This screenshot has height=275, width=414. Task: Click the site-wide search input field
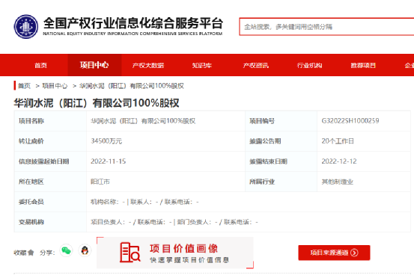tap(326, 27)
